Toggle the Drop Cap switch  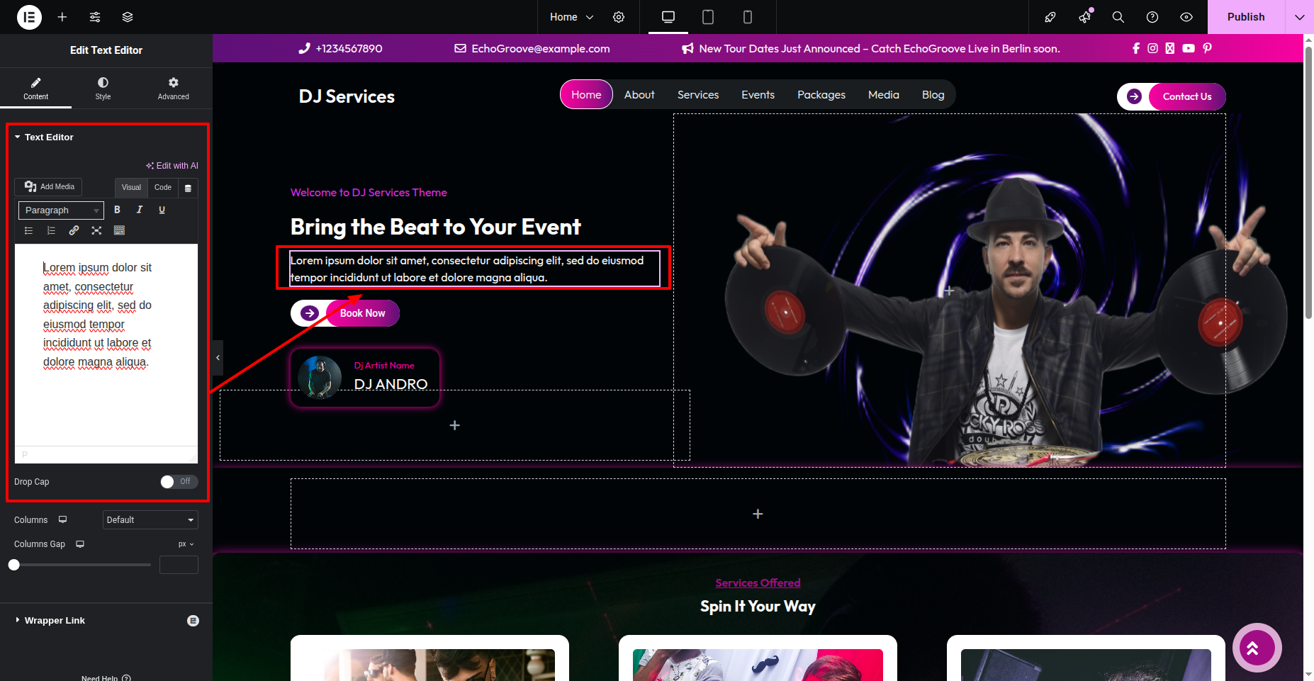coord(179,482)
